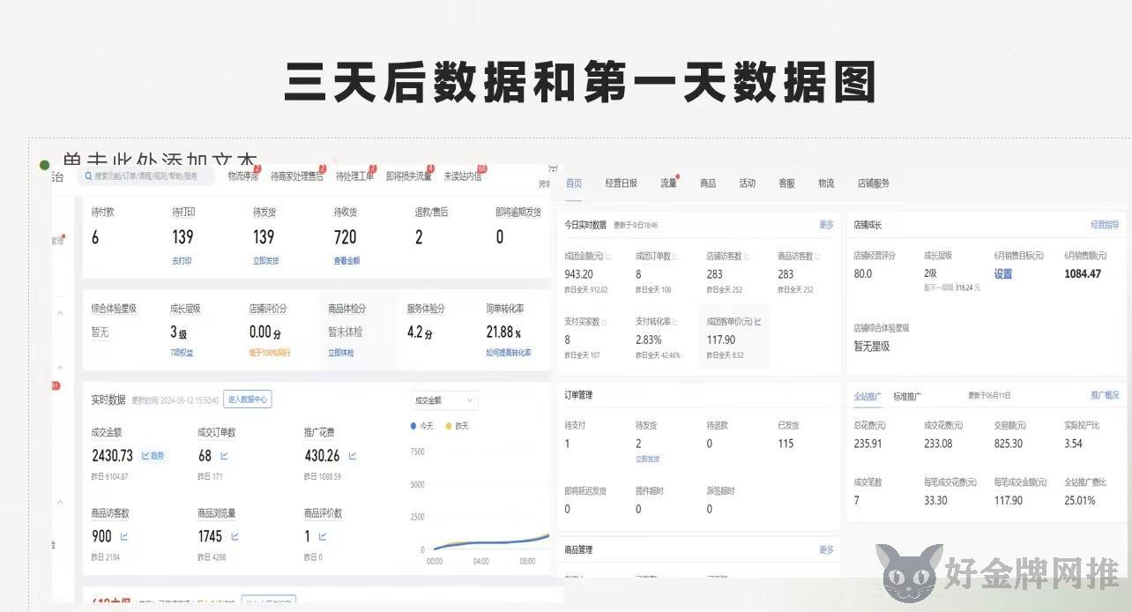
Task: Click the trend icon beside 推广花费 430.26
Action: tap(353, 456)
